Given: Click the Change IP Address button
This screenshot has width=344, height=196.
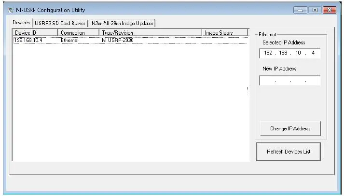Looking at the screenshot, I should [x=290, y=128].
